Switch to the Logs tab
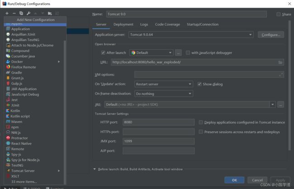This screenshot has width=294, height=189. point(144,24)
